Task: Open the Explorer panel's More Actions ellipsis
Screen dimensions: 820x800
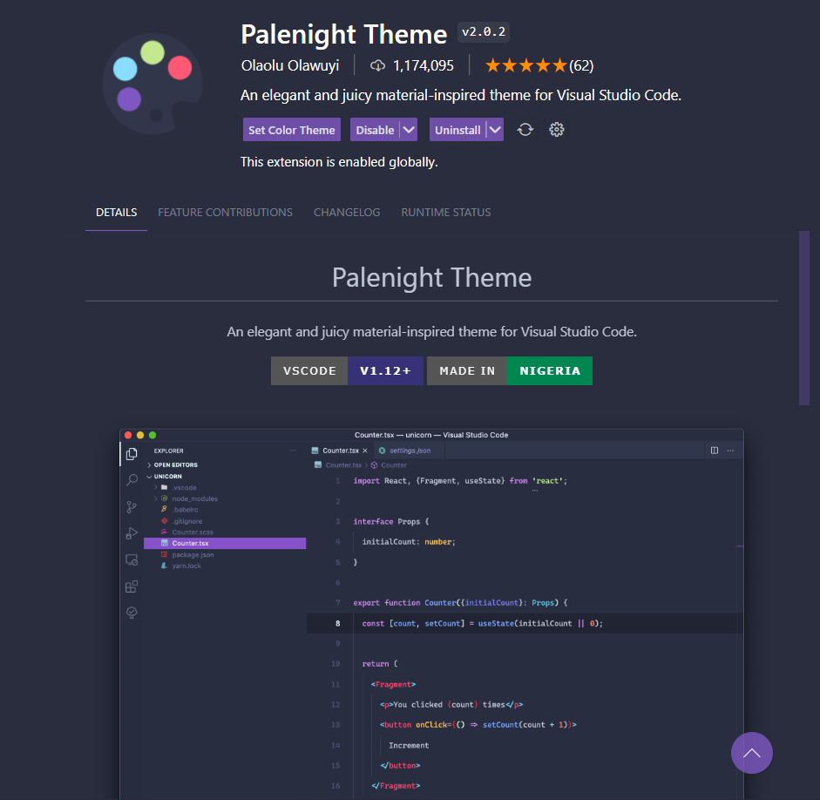Action: [292, 451]
